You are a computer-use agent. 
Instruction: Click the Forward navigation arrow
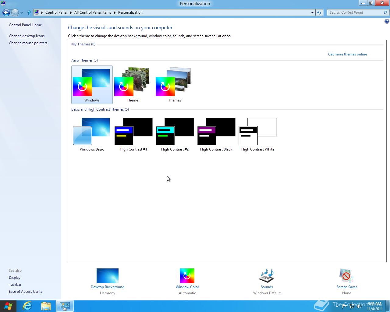click(15, 12)
